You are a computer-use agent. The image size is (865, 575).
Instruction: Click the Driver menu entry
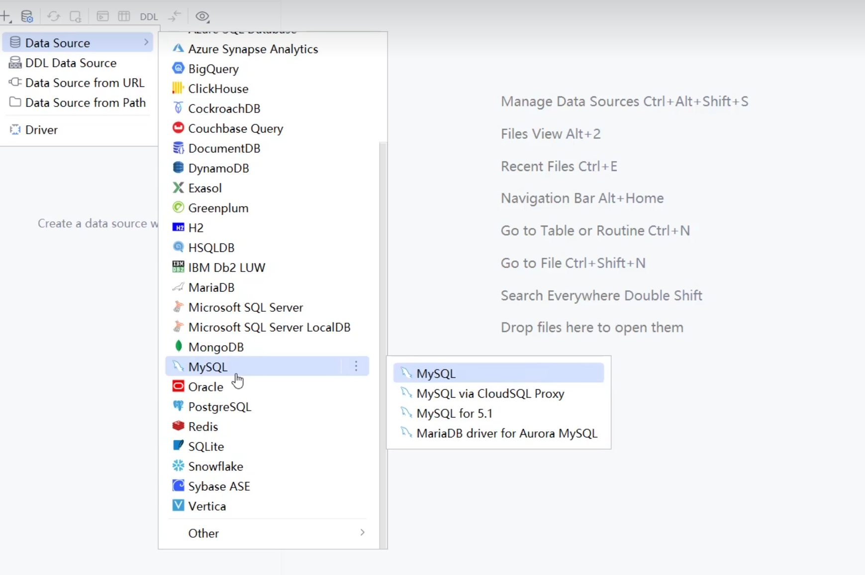(41, 130)
